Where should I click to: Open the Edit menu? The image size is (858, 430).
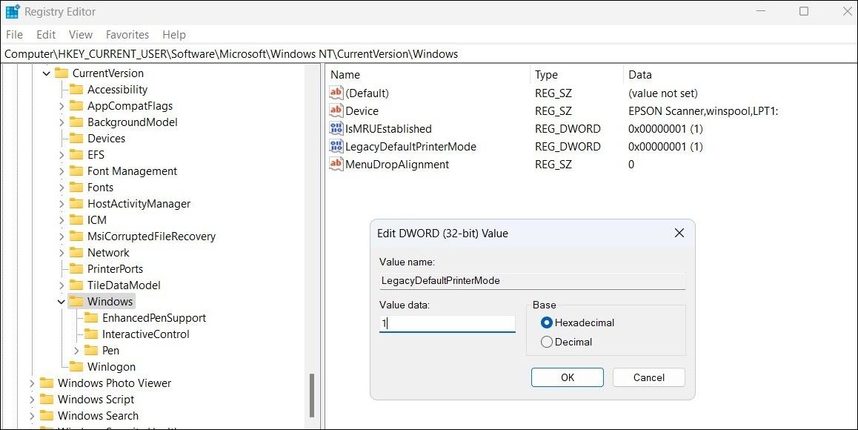point(45,34)
